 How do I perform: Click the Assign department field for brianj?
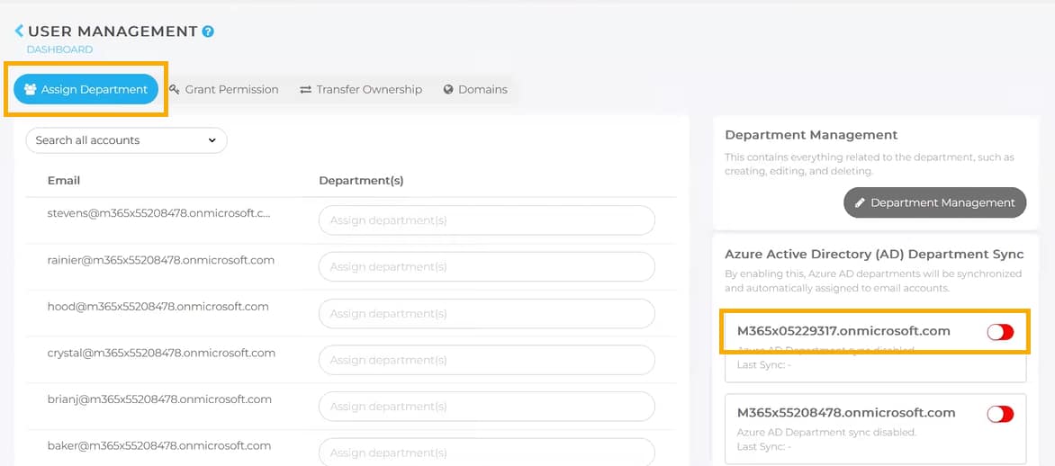tap(486, 406)
